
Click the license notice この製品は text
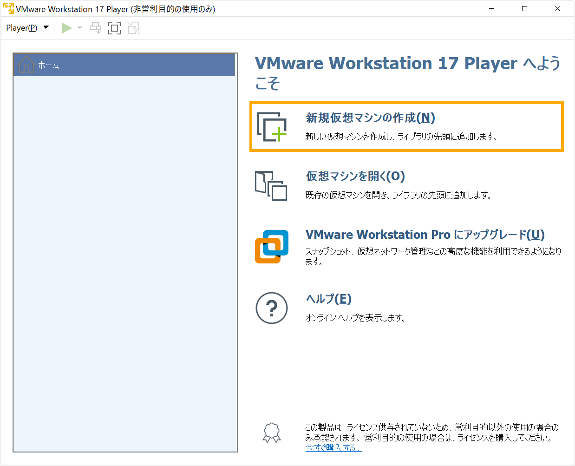(x=432, y=432)
